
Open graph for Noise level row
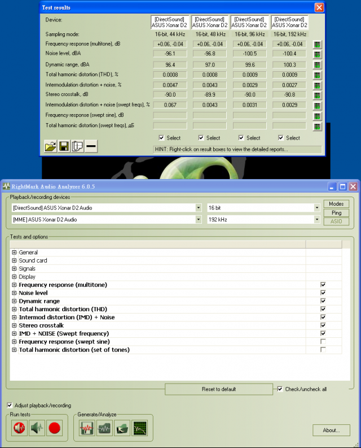tap(317, 54)
